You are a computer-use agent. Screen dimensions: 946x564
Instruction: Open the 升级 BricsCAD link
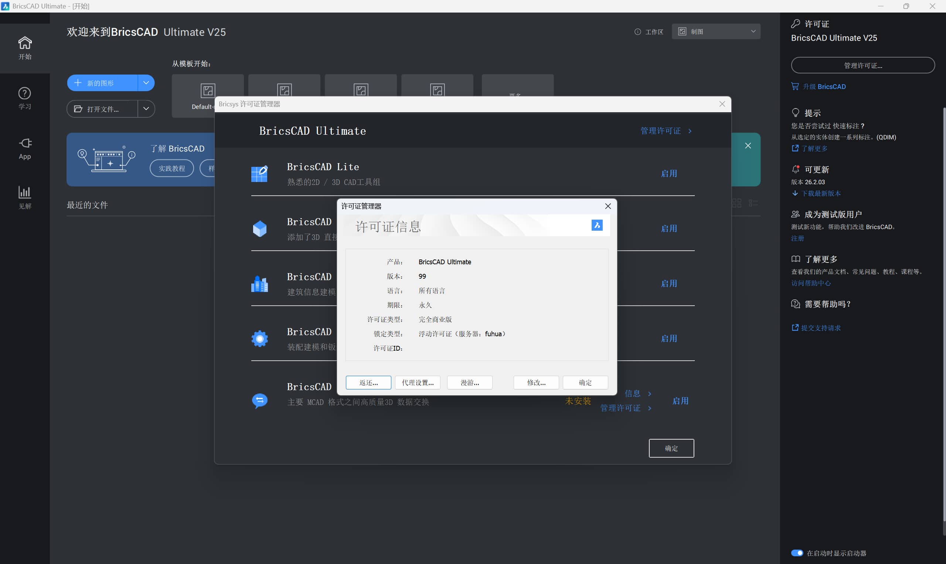824,87
